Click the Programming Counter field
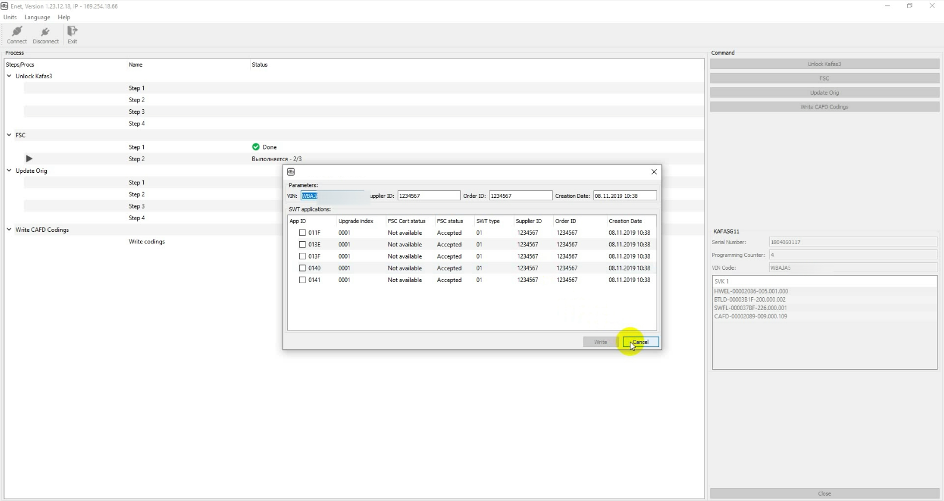The width and height of the screenshot is (944, 501). (853, 255)
